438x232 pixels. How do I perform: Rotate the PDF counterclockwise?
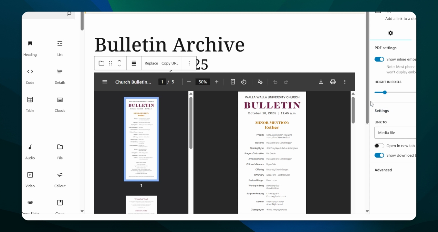pyautogui.click(x=244, y=82)
